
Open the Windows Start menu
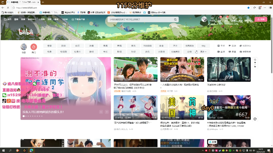tap(3, 150)
